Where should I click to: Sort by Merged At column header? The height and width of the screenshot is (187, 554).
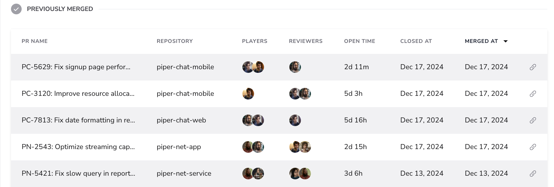coord(481,41)
